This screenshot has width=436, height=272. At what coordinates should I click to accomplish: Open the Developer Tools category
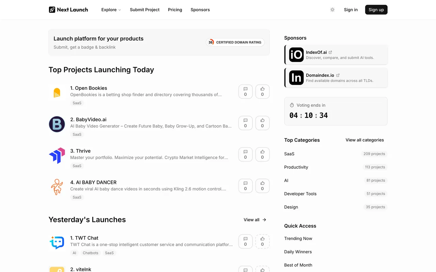click(336, 193)
